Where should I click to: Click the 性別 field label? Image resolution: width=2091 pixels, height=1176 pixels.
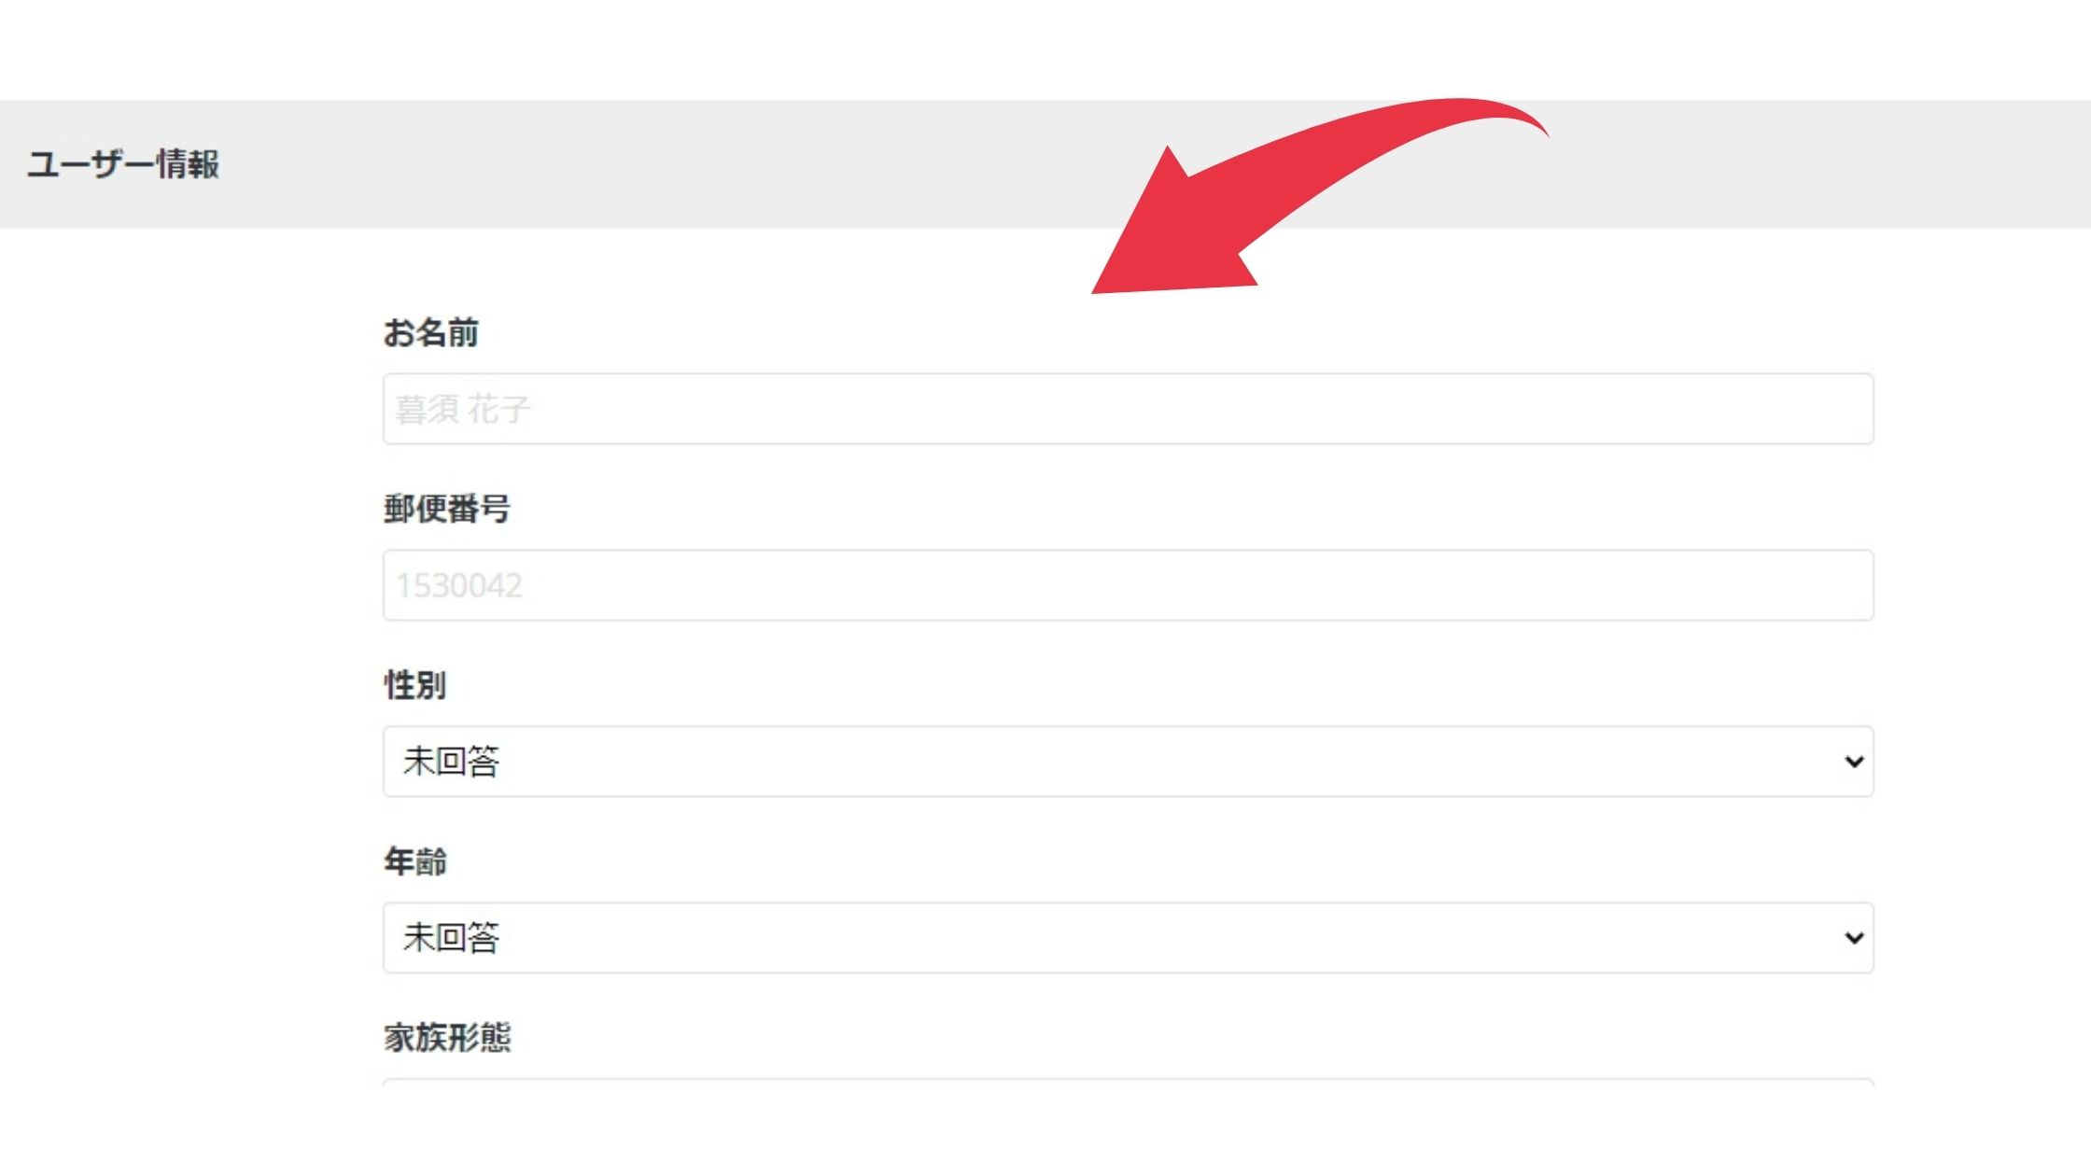(x=414, y=685)
